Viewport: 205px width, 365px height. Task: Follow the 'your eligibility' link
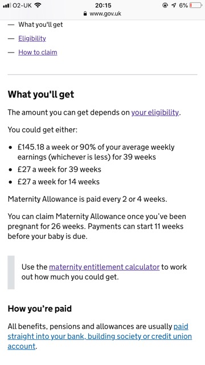[x=155, y=112]
